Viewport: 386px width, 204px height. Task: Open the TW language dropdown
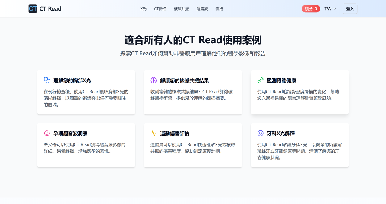pos(330,9)
